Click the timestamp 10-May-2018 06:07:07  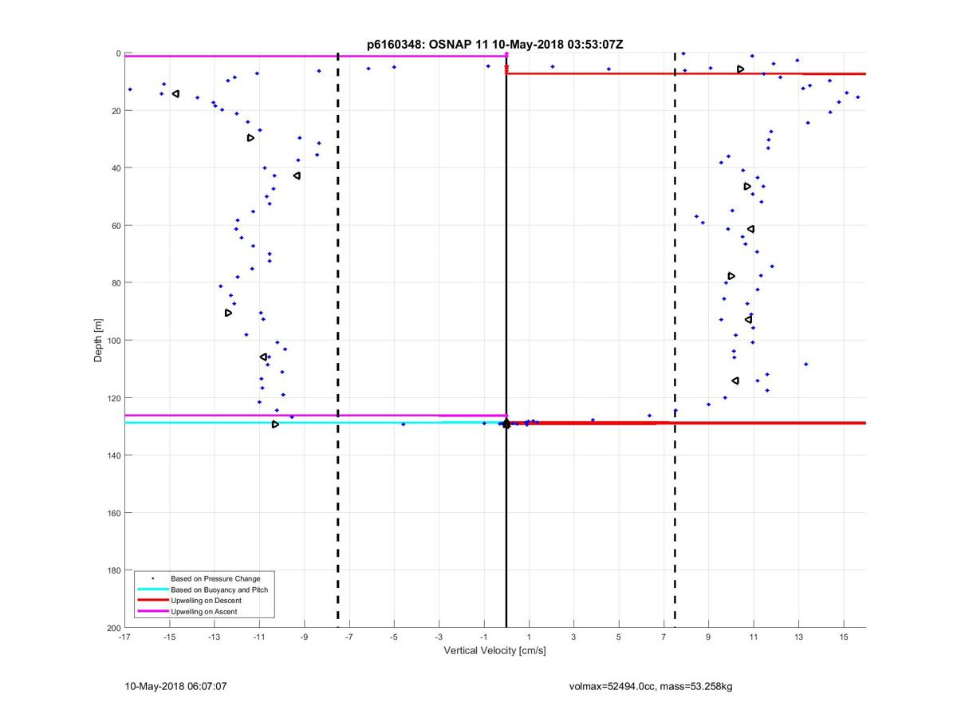[176, 686]
